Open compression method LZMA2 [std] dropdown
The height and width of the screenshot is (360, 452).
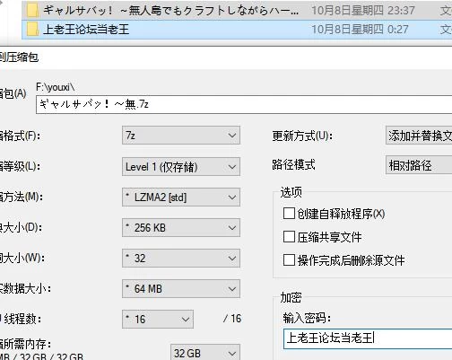(x=181, y=198)
